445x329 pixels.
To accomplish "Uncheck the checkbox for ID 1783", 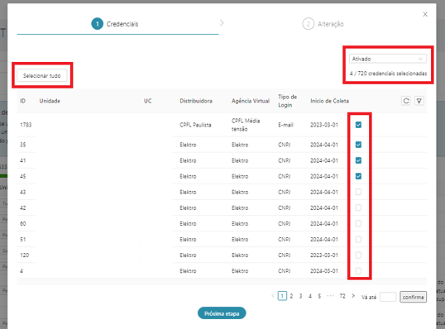I will tap(358, 125).
